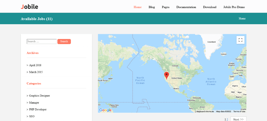The image size is (267, 121).
Task: Focus the Search input field
Action: 42,41
